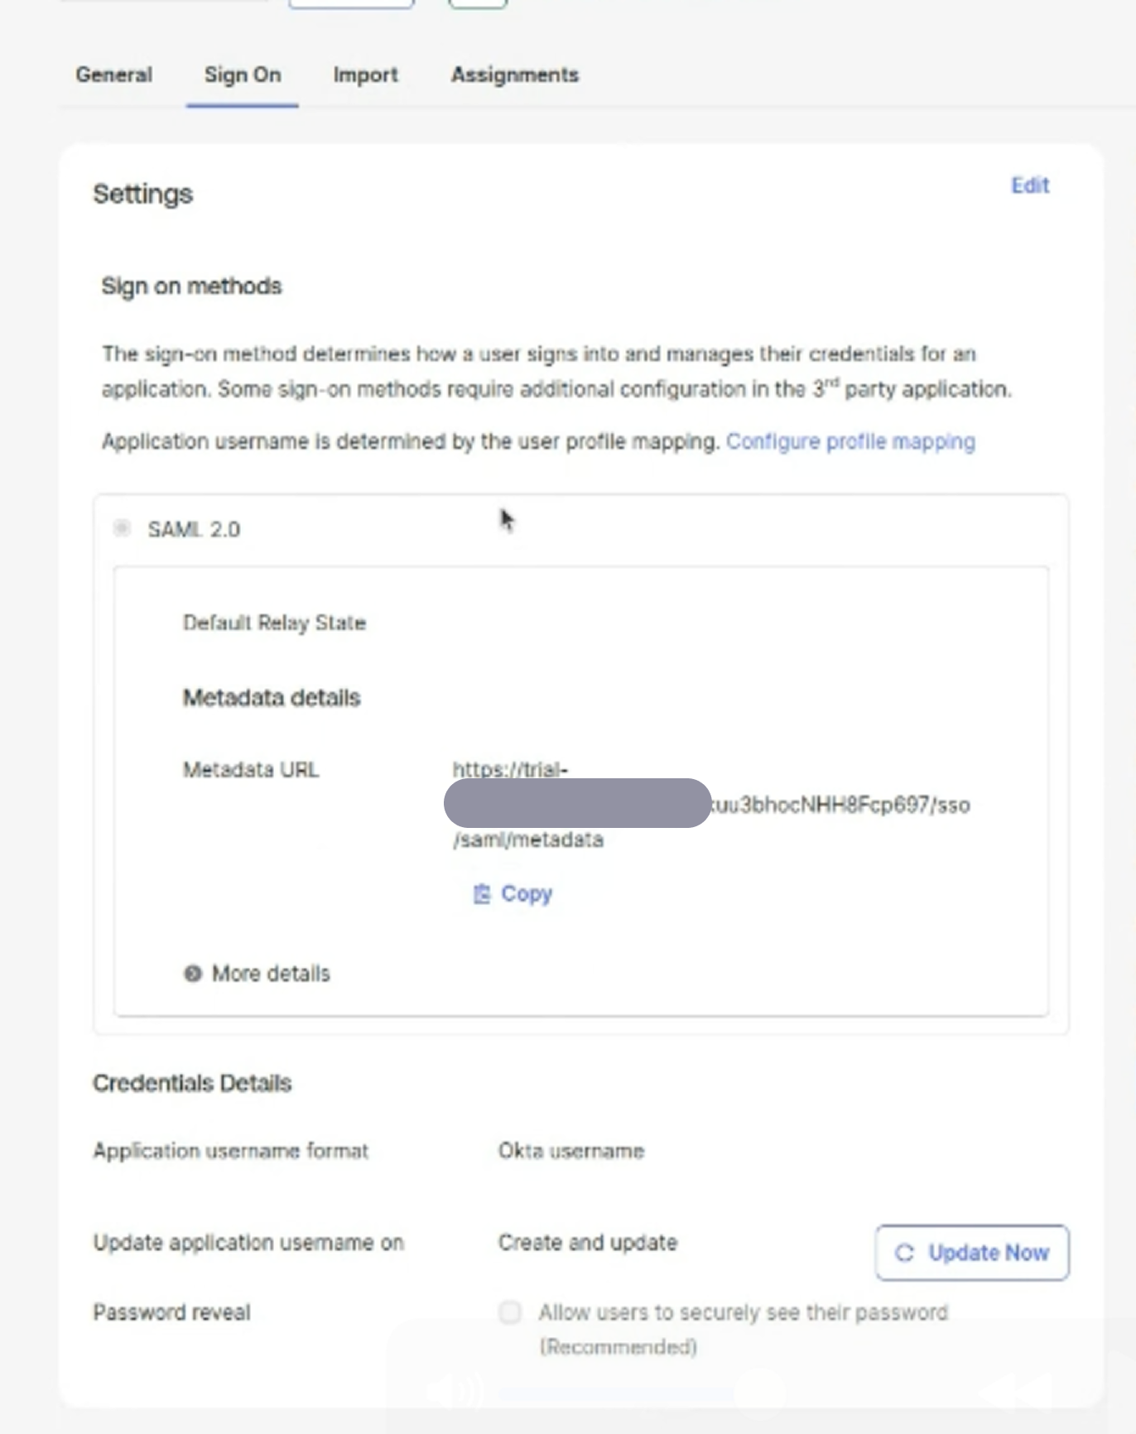Select the Sign On tab

(243, 75)
